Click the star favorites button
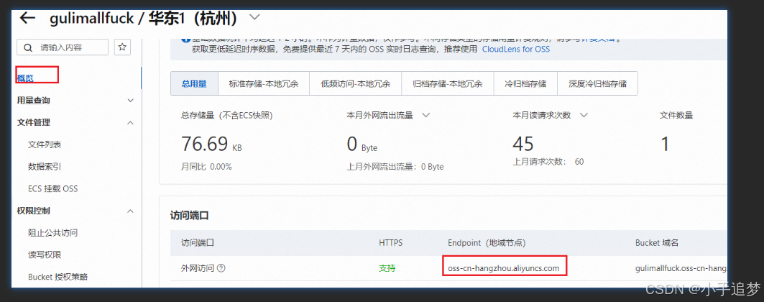 tap(122, 47)
